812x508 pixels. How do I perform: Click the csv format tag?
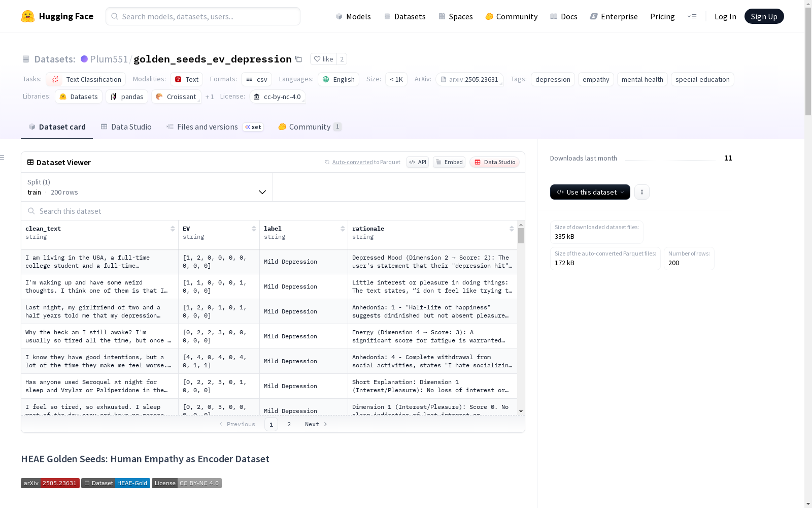(x=257, y=79)
